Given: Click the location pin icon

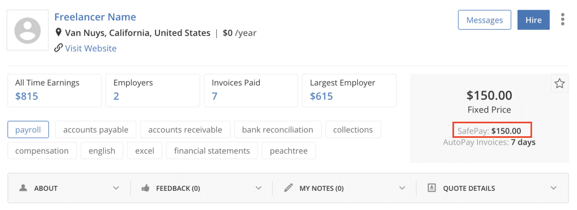Looking at the screenshot, I should [58, 33].
